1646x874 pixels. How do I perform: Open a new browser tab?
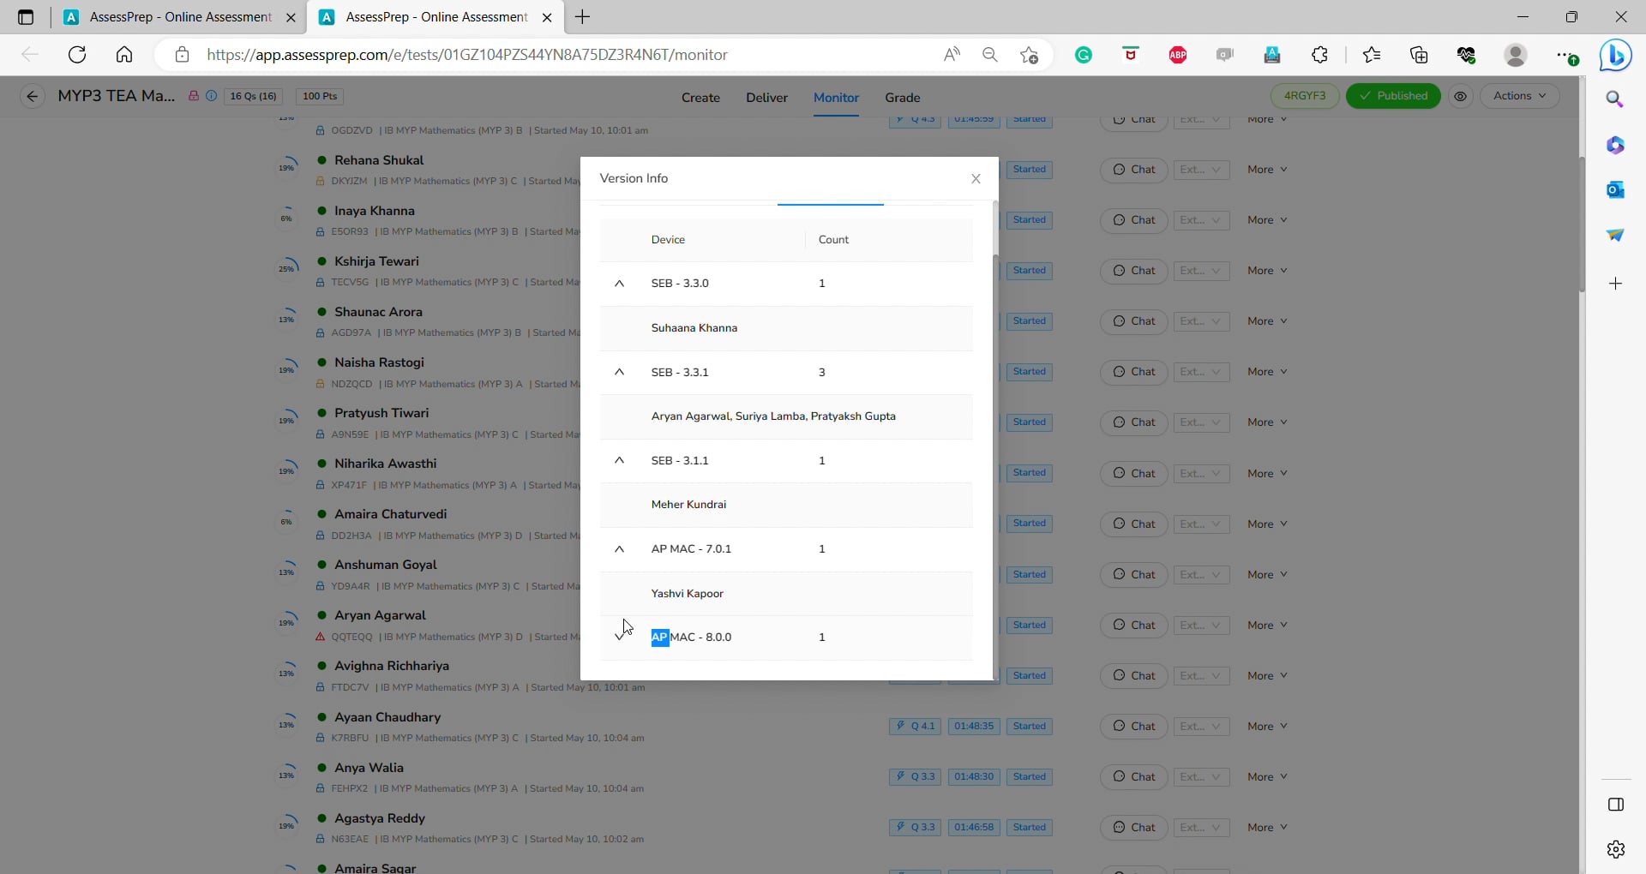pos(582,17)
